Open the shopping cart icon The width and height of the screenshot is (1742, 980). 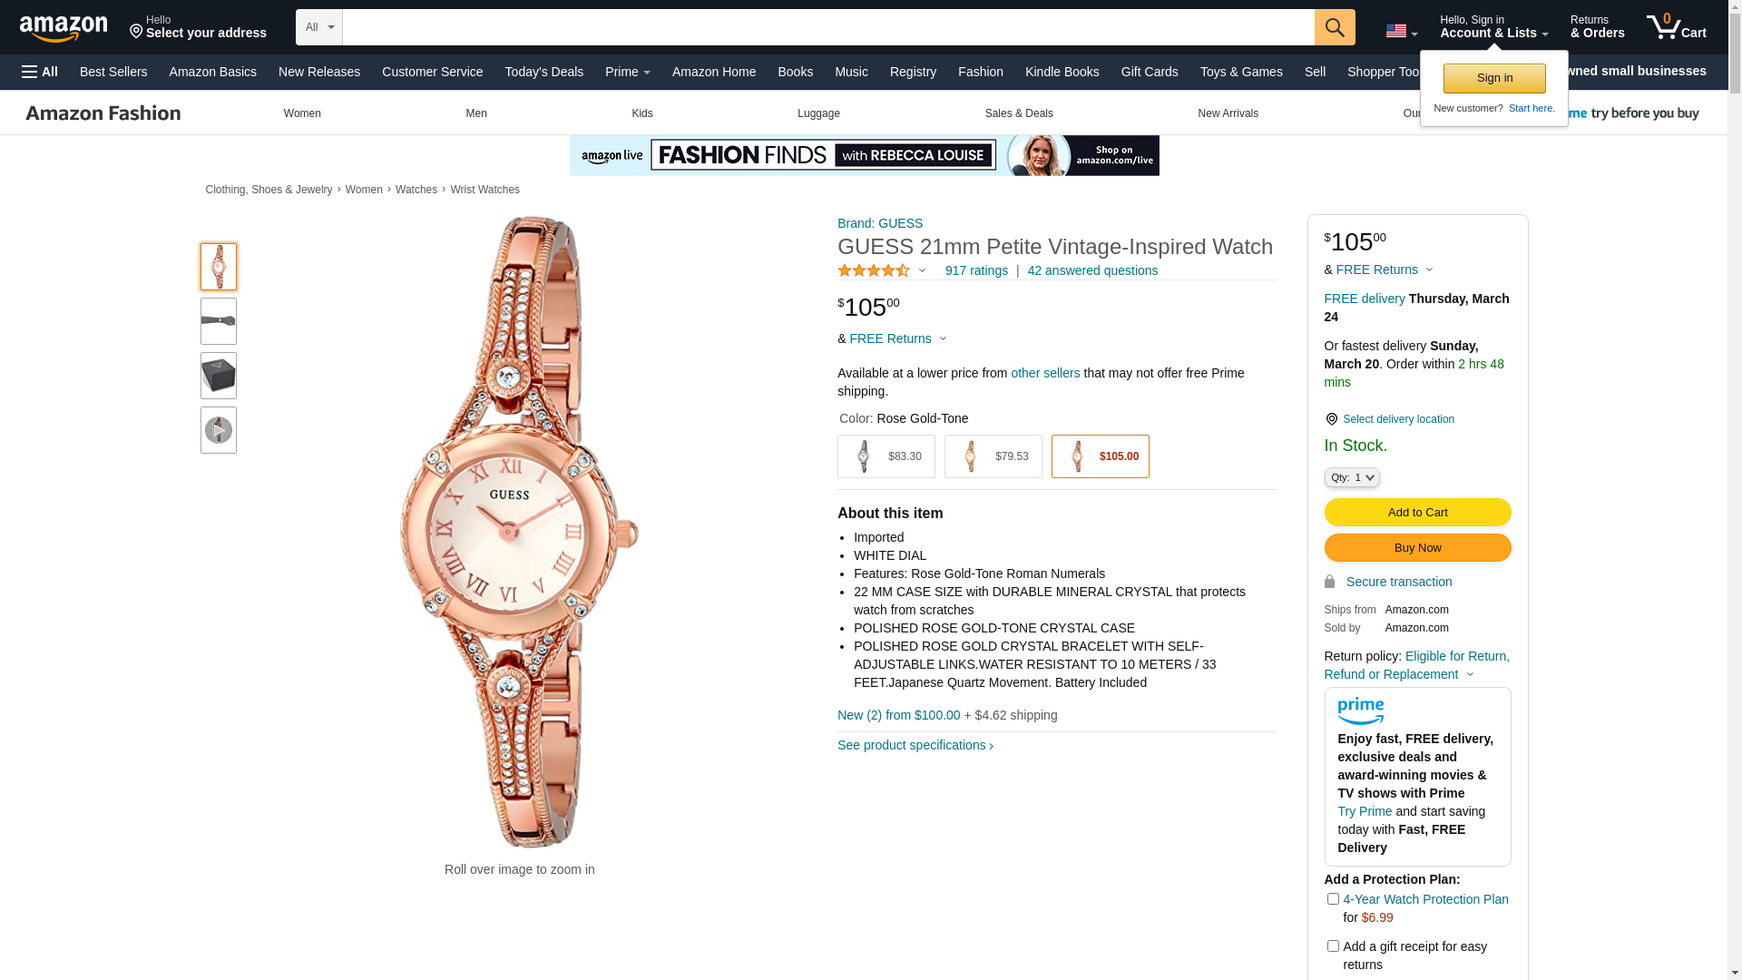(x=1676, y=26)
